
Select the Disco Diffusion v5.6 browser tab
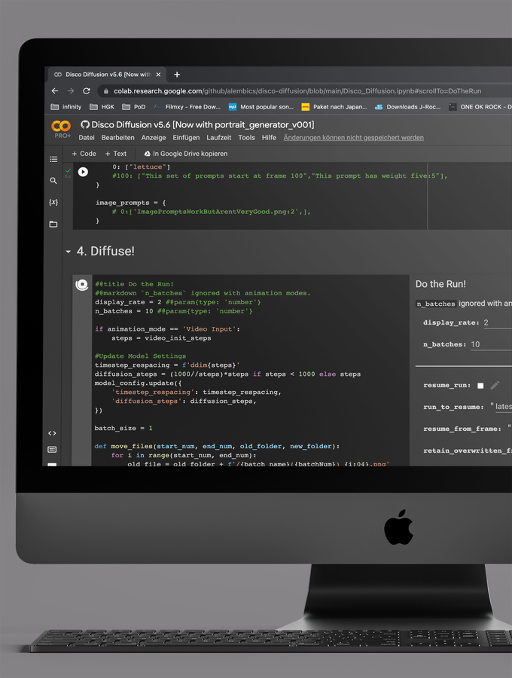tap(107, 75)
